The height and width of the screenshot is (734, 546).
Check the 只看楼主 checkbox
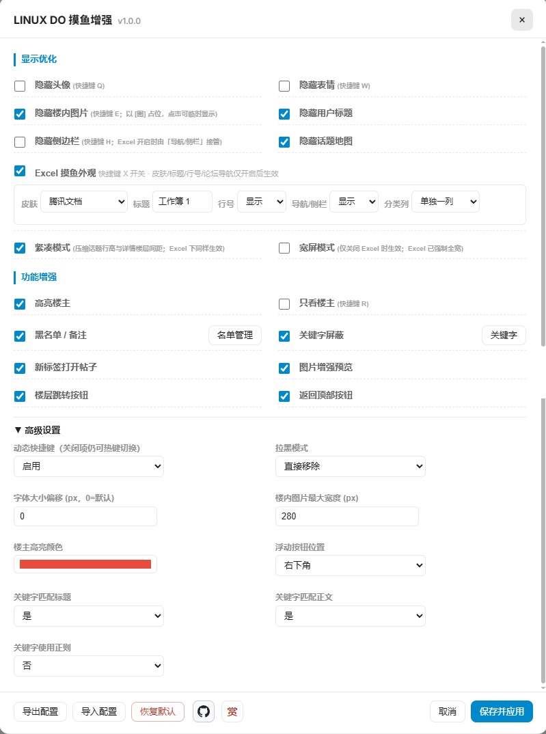click(284, 304)
